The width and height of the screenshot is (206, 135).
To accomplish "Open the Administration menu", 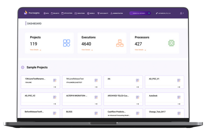I will pos(116,13).
